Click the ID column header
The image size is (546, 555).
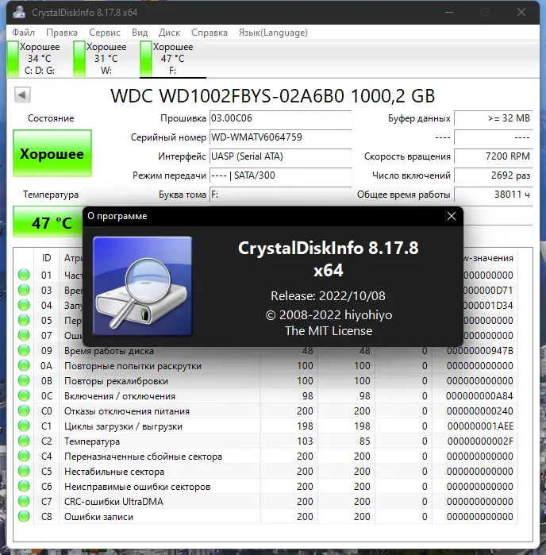click(x=46, y=258)
